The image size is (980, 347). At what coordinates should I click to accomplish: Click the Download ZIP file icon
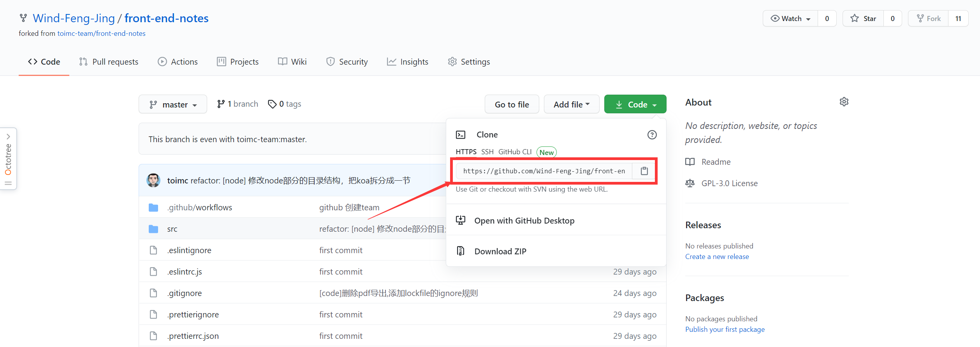point(461,251)
